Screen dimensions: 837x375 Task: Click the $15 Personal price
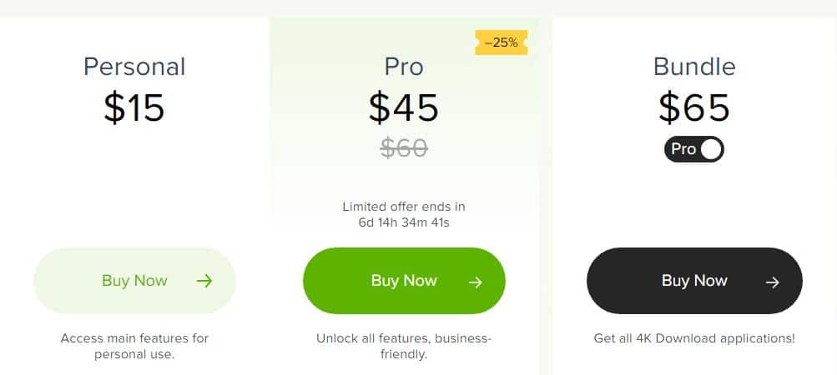tap(134, 107)
